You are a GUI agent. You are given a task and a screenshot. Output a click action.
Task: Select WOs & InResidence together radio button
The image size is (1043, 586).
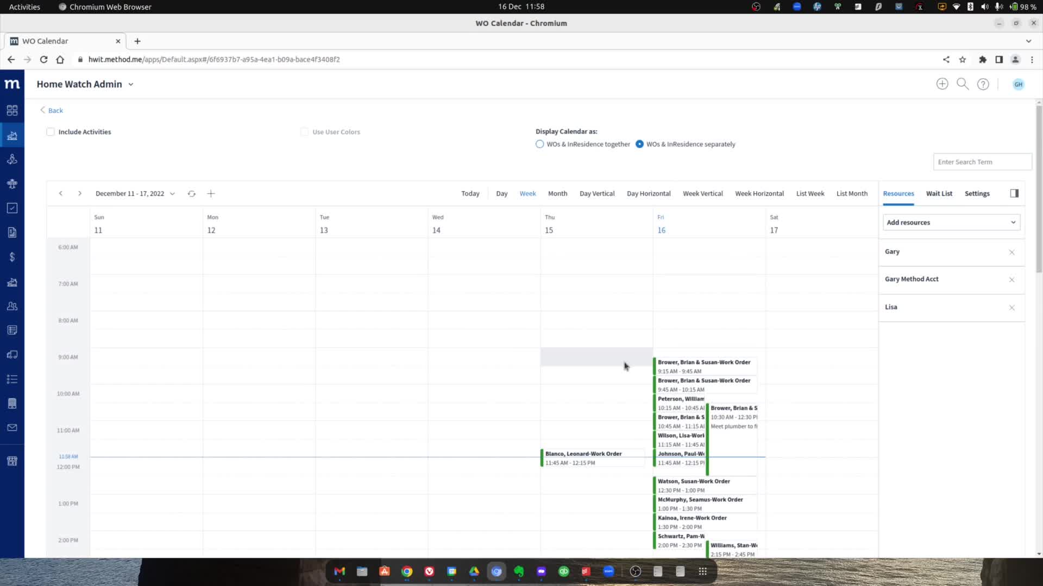539,144
